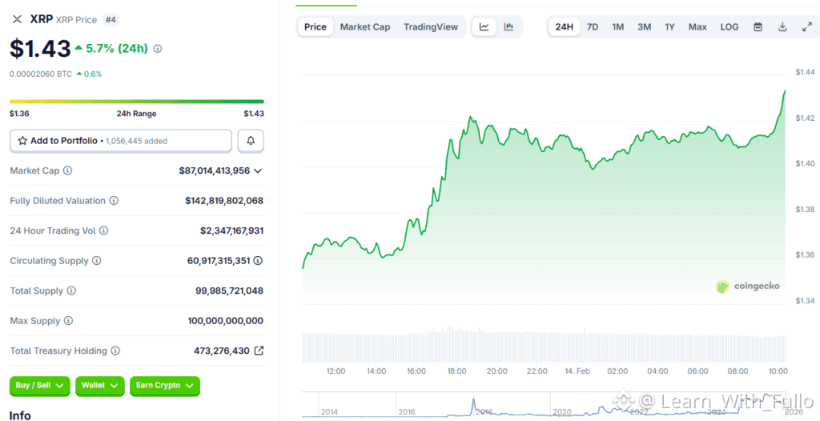This screenshot has height=421, width=820.
Task: Expand the Market Cap value chevron
Action: [x=258, y=170]
